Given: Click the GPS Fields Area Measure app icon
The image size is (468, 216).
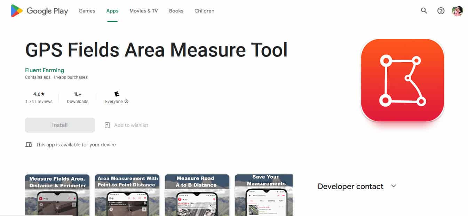Looking at the screenshot, I should pyautogui.click(x=403, y=80).
